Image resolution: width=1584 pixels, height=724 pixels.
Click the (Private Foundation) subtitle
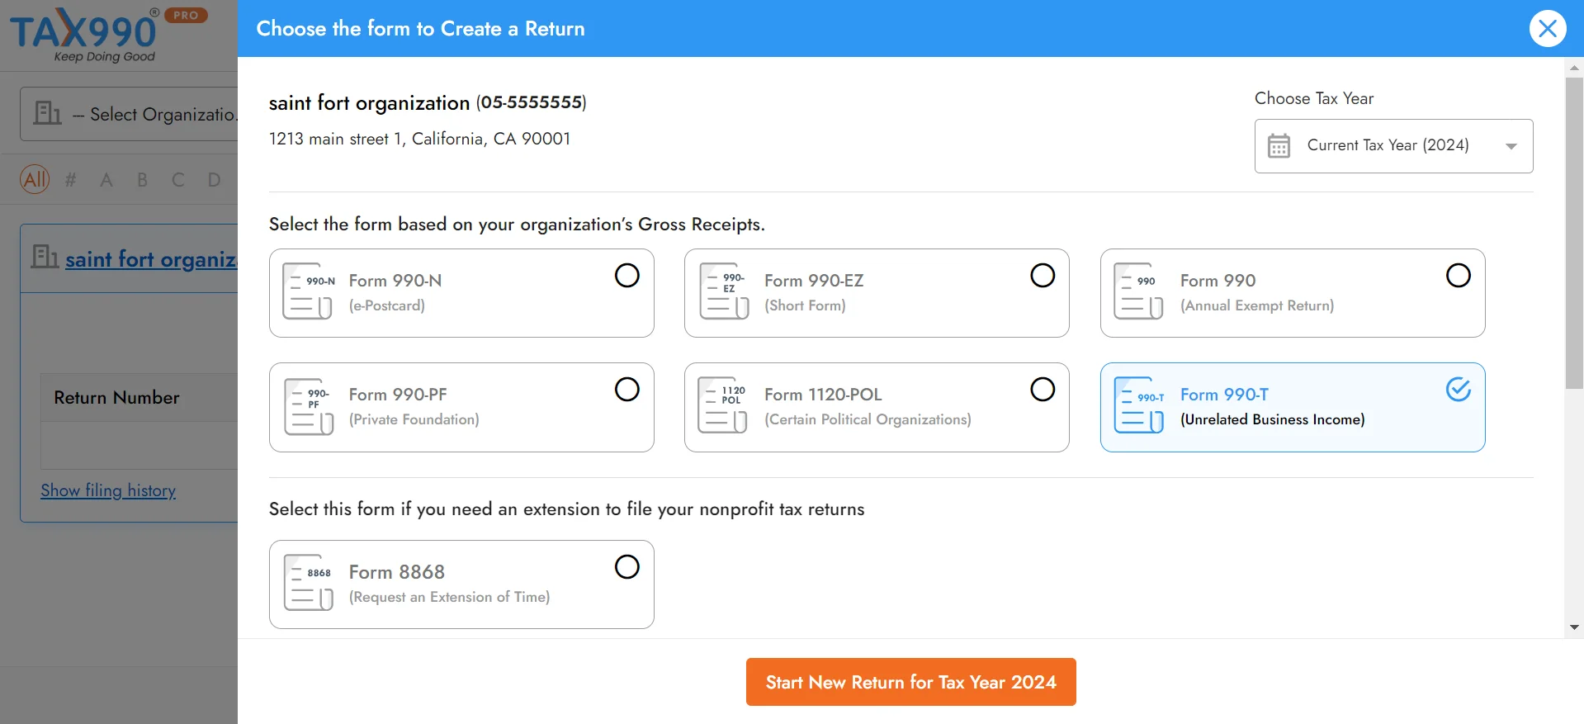coord(414,419)
